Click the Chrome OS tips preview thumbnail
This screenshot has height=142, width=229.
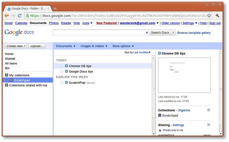184,75
